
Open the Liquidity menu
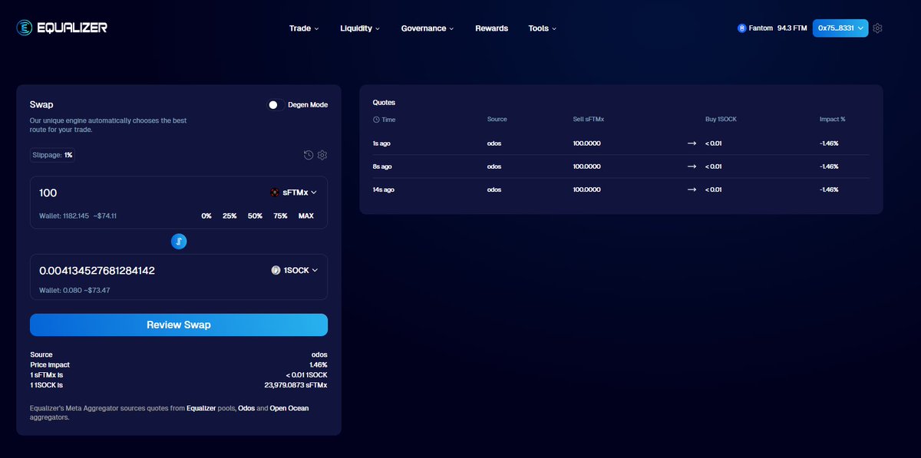pos(360,28)
